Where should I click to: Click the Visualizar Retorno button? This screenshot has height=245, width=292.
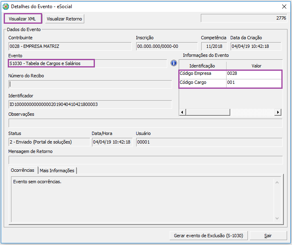(64, 19)
